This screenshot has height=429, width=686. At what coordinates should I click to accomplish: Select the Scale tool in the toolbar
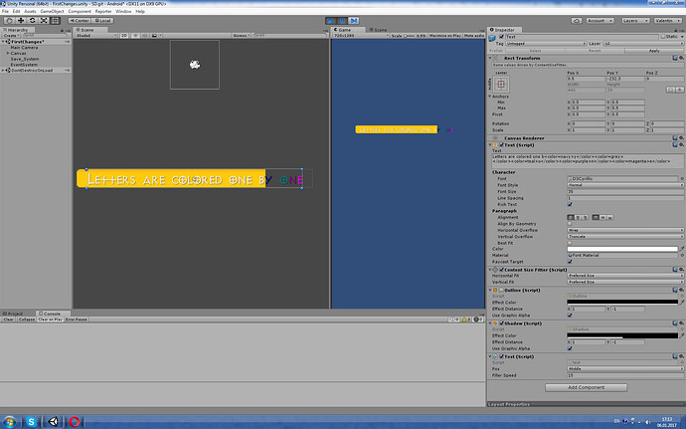[44, 21]
